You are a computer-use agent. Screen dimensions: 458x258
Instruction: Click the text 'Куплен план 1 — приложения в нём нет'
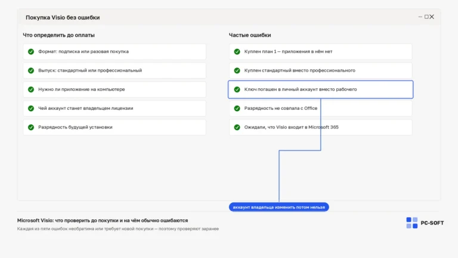288,51
